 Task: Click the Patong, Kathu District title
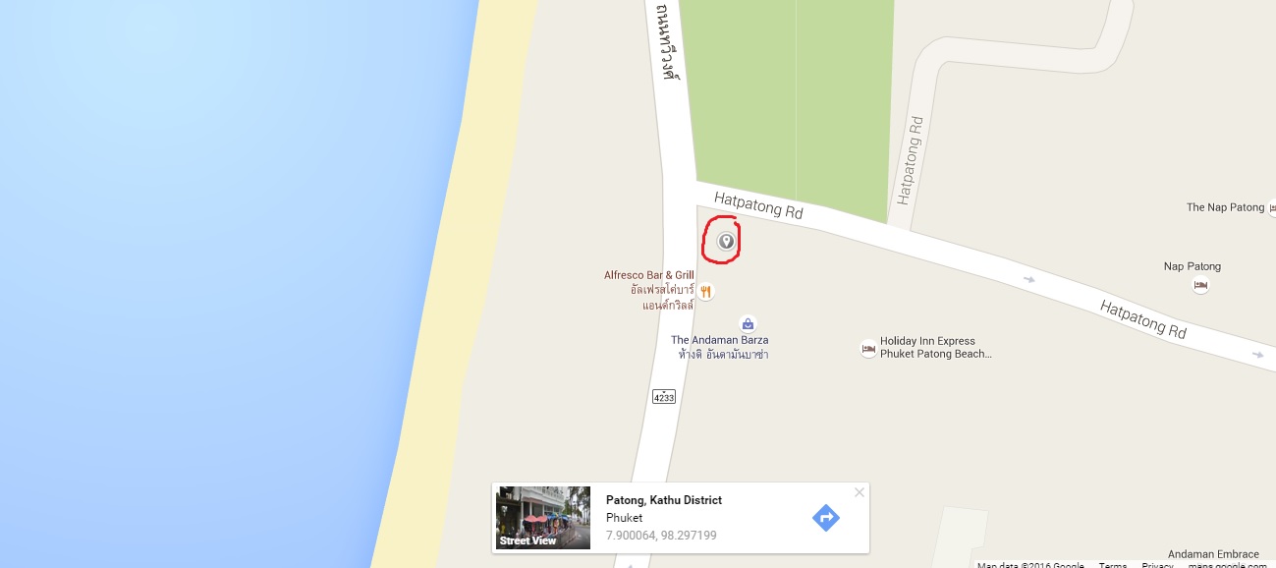[x=664, y=500]
